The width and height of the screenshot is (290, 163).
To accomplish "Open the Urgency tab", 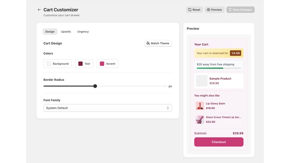I will (83, 32).
